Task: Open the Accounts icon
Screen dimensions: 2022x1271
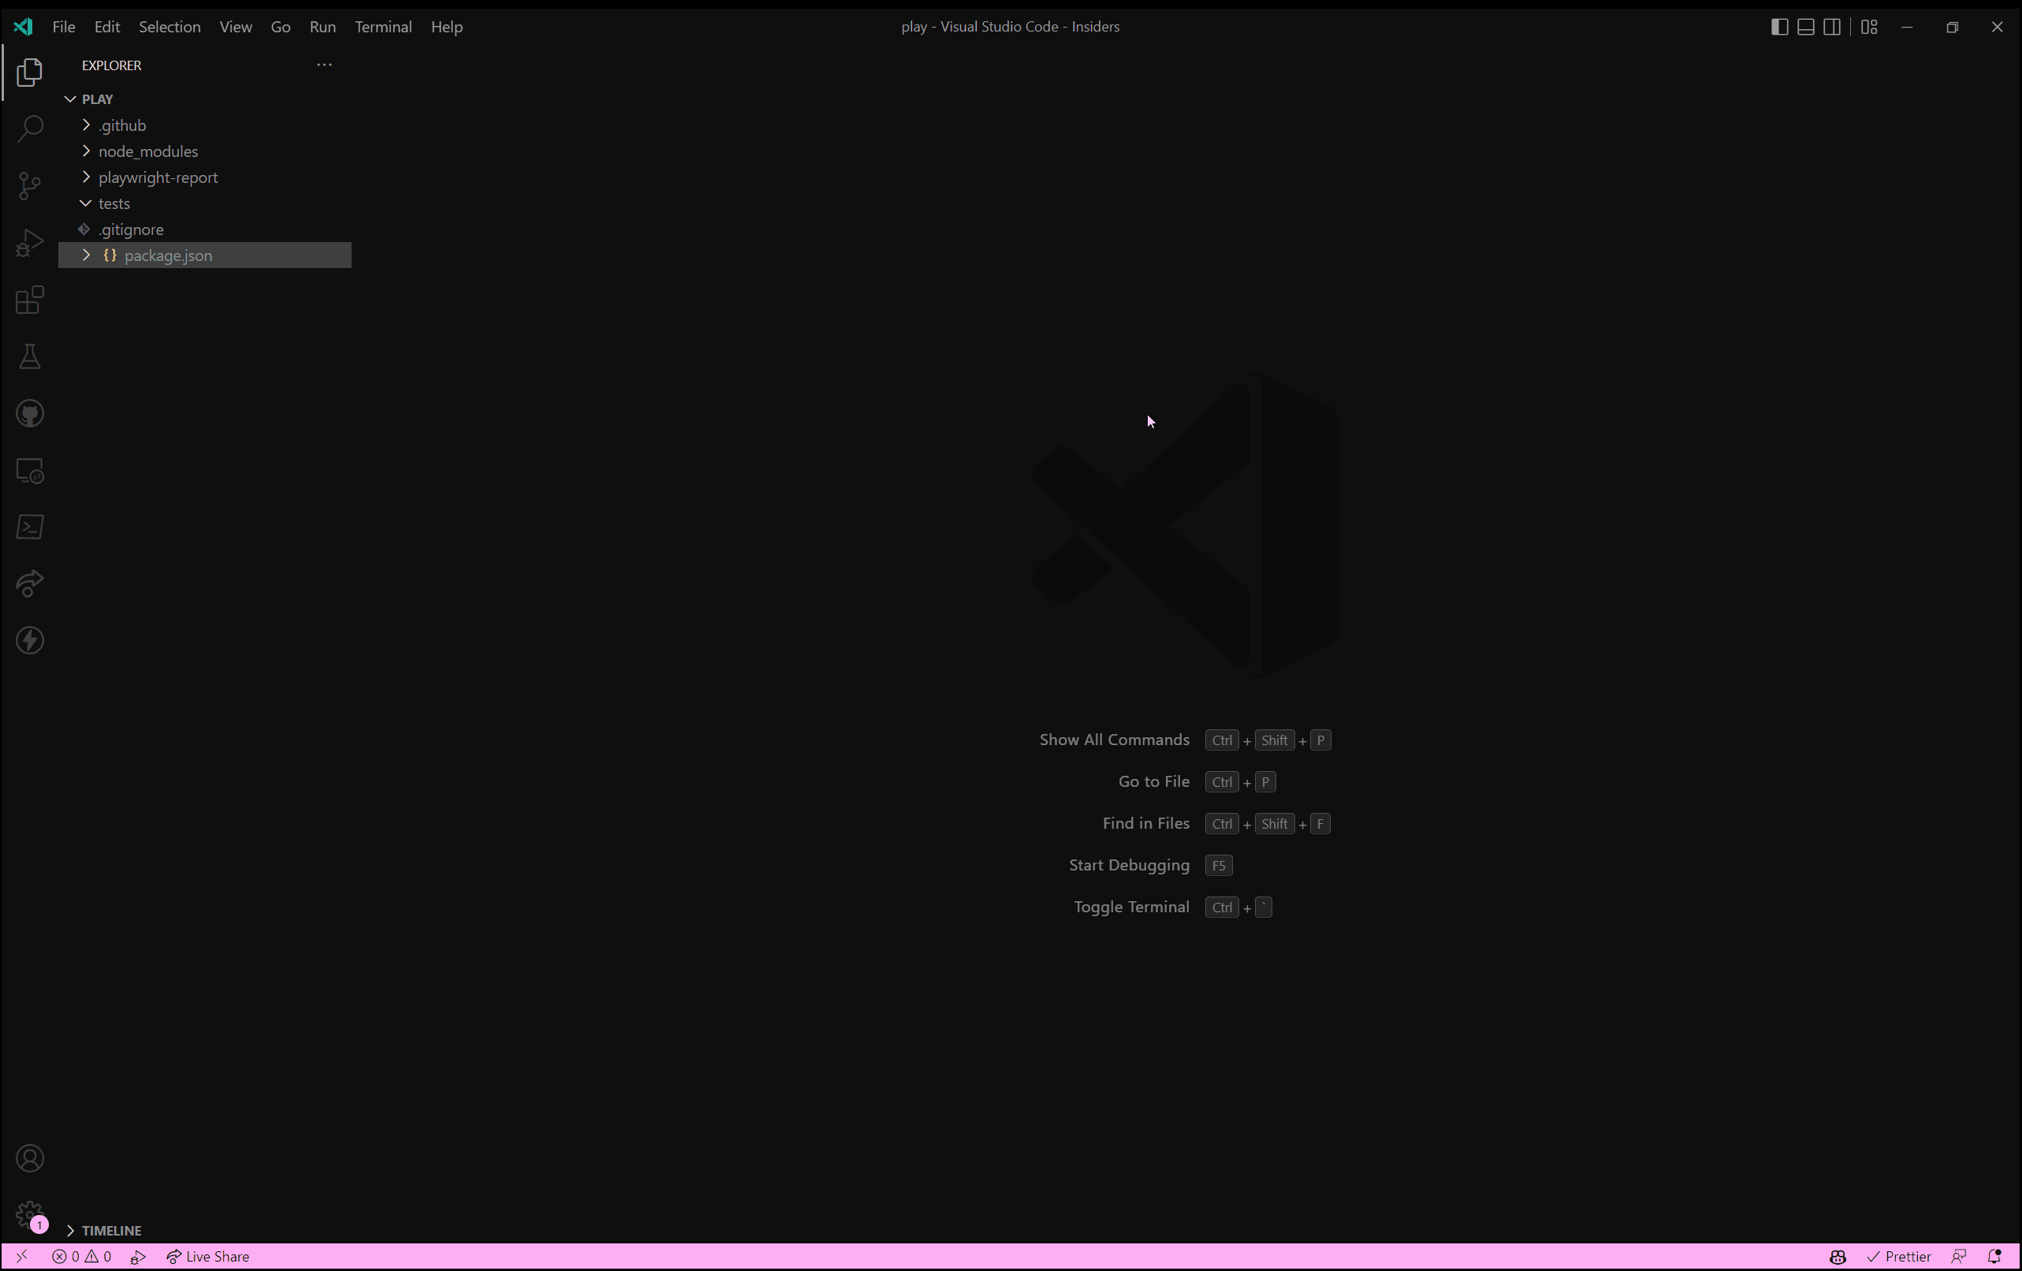Action: [29, 1158]
